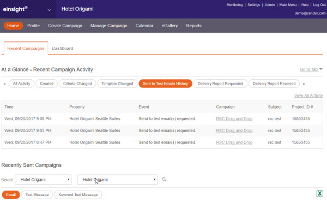327x202 pixels.
Task: Click the Wed, 09/20/2017 9:03 PM cell
Action: [28, 130]
